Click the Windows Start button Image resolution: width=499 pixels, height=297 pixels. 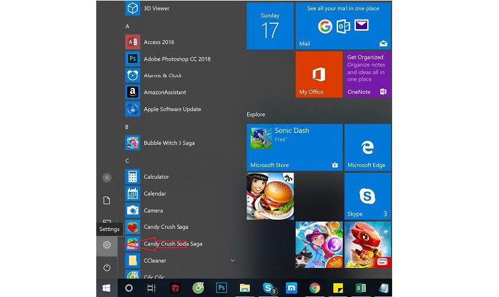[106, 288]
